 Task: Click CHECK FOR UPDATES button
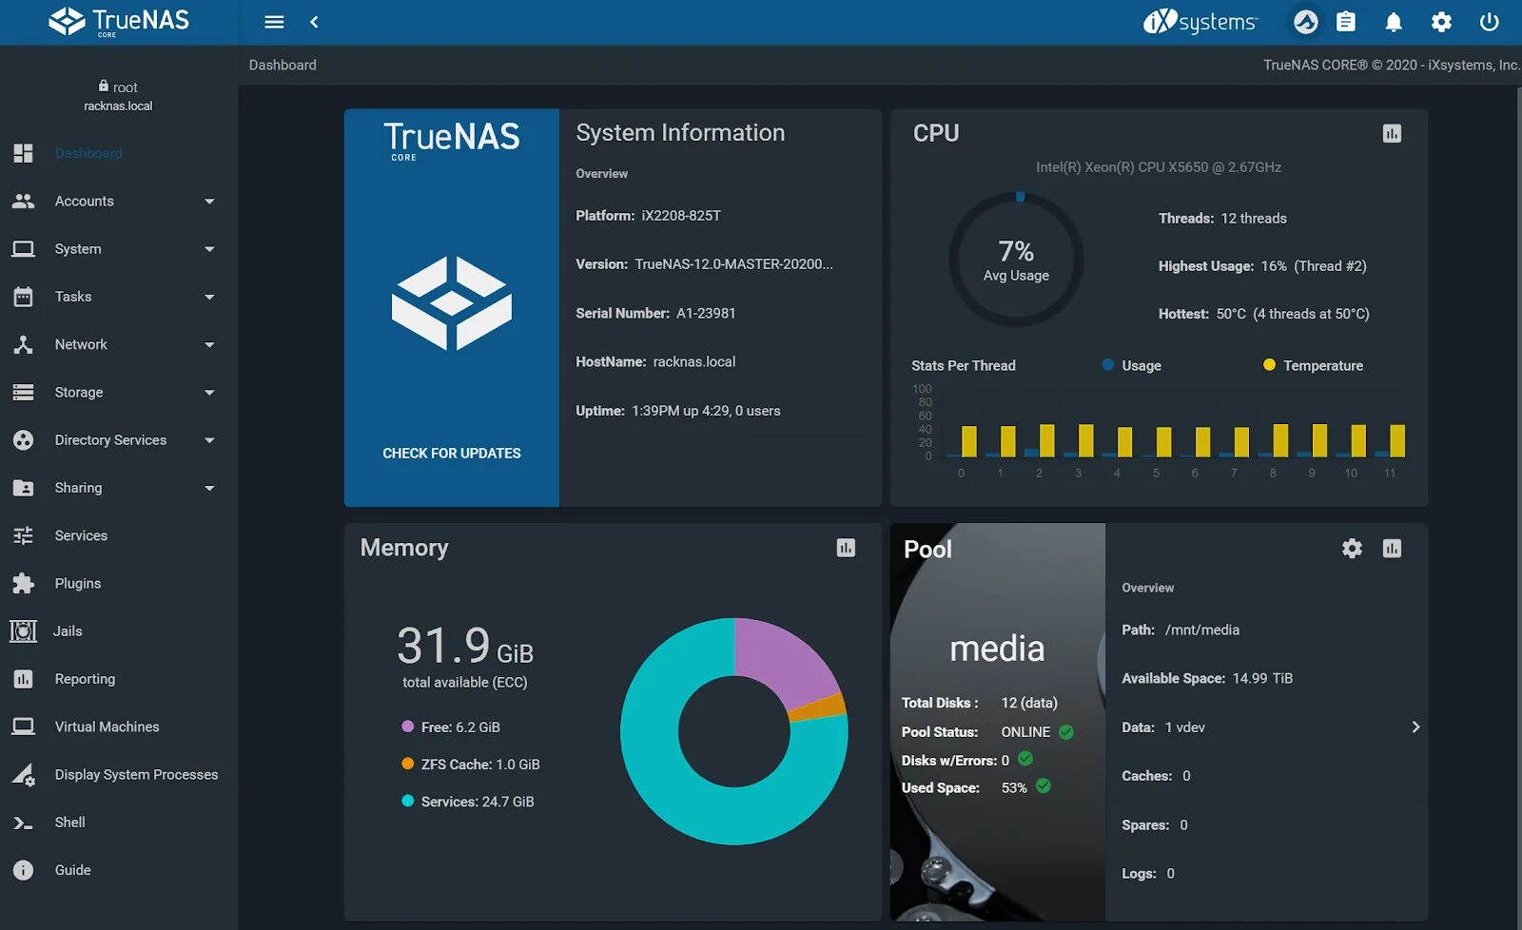click(452, 454)
